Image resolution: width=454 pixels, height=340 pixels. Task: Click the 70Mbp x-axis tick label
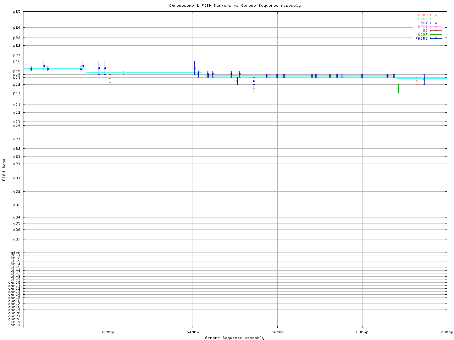click(447, 332)
